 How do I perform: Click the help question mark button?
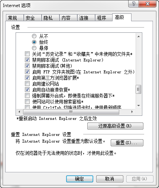point(134,4)
